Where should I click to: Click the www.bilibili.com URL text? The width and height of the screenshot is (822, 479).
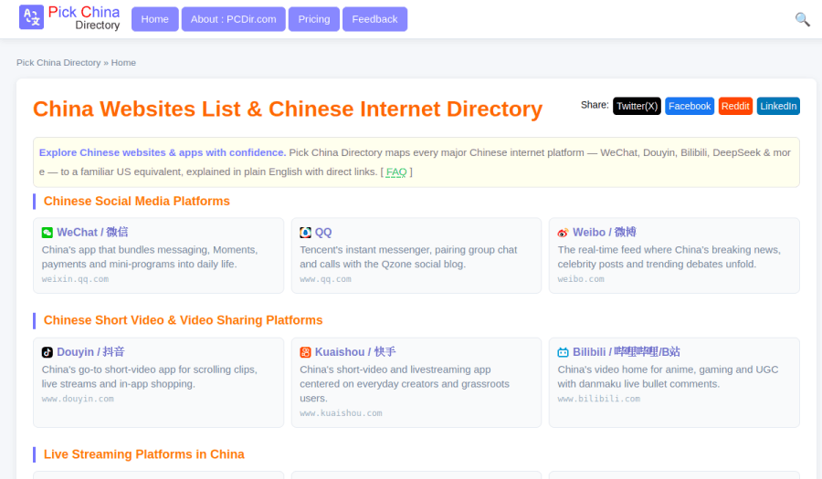598,399
